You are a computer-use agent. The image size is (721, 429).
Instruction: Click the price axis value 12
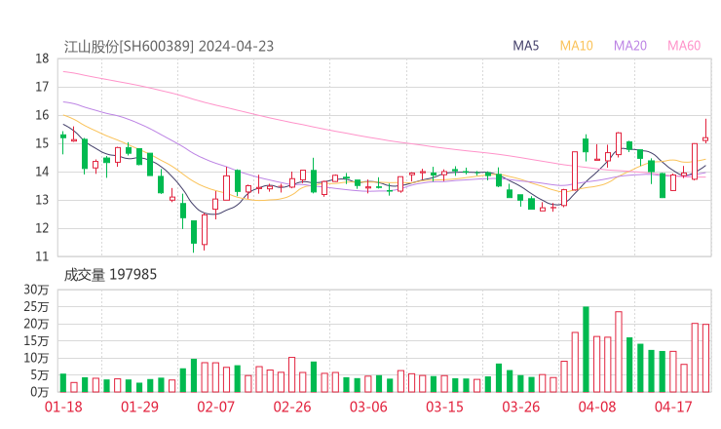[42, 229]
